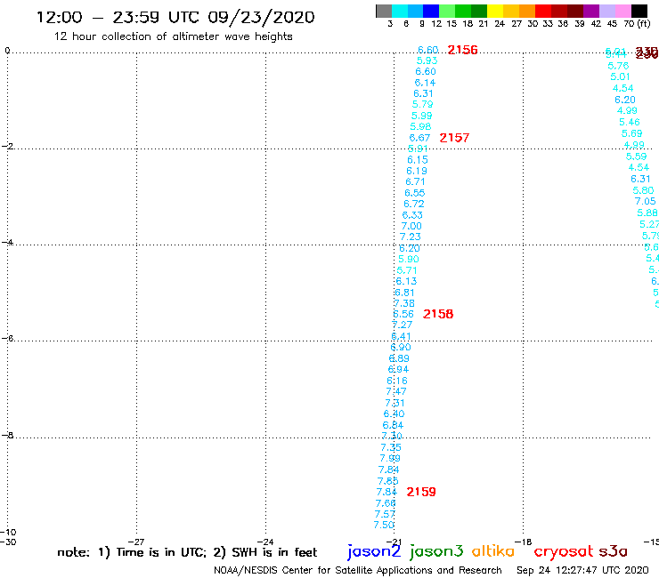Click wave height value 6.81
The height and width of the screenshot is (578, 659).
(404, 293)
